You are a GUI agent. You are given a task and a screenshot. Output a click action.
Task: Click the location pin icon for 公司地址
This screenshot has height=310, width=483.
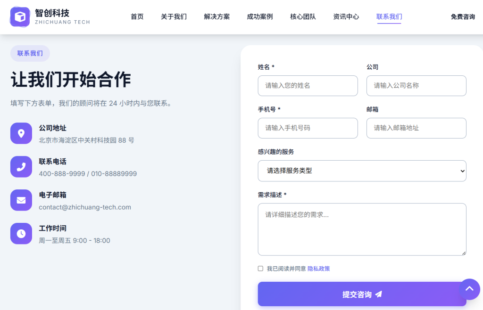pos(21,133)
